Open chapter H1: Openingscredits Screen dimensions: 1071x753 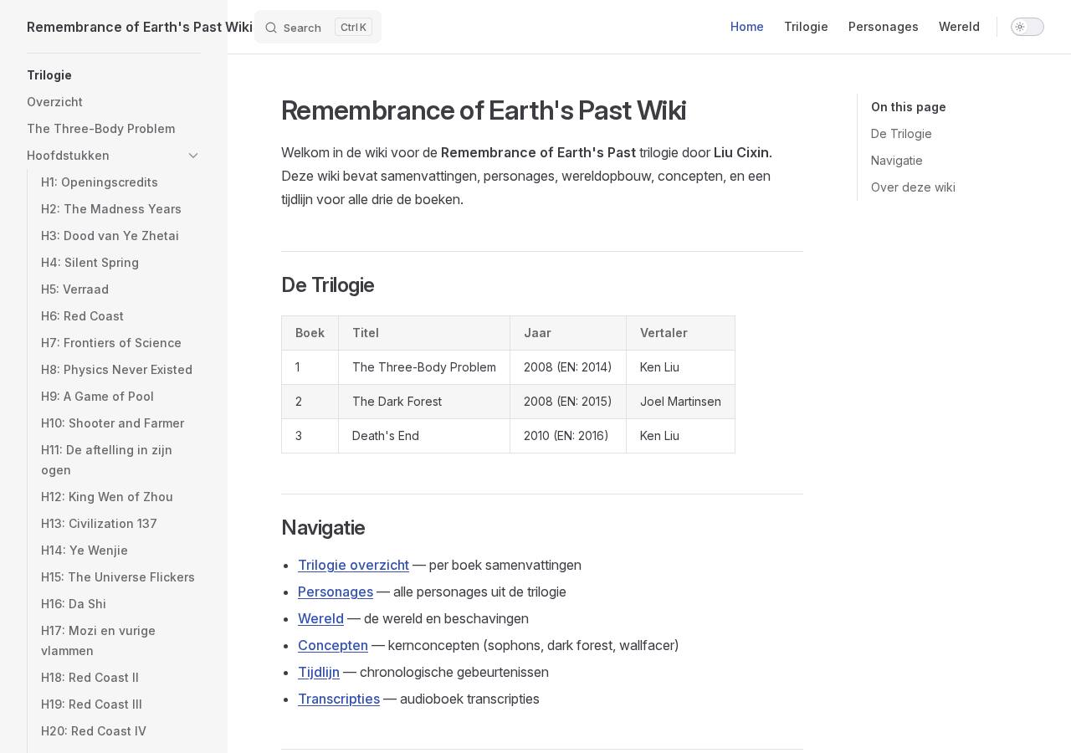coord(100,182)
